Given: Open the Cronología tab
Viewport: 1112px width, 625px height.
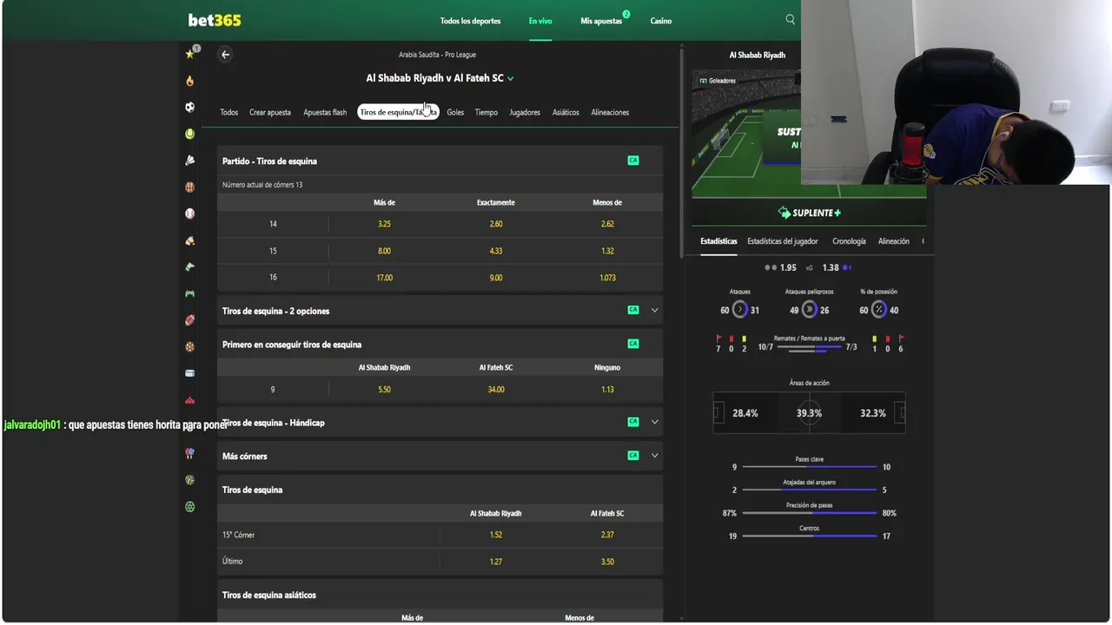Looking at the screenshot, I should (849, 241).
